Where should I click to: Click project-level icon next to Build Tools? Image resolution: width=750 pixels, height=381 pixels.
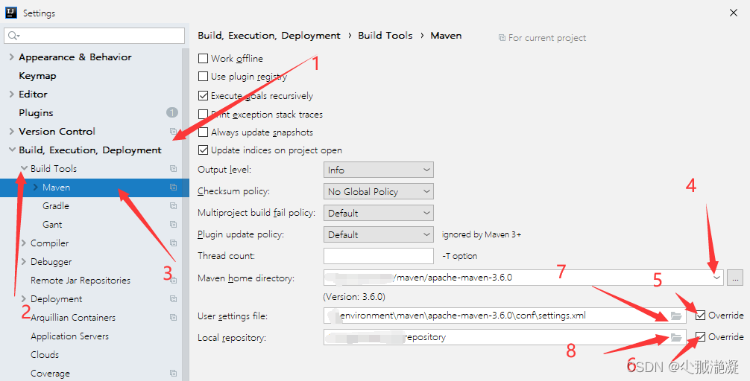point(173,168)
